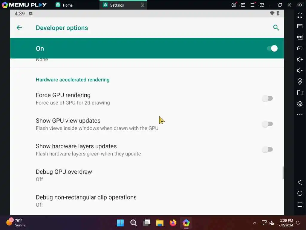
Task: Open the clock showing 1:39 PM
Action: click(x=286, y=223)
